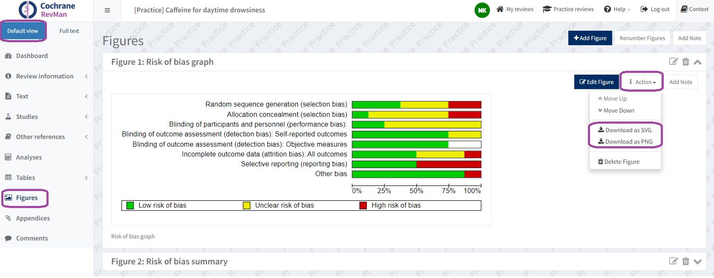Click the red High risk legend swatch
The height and width of the screenshot is (278, 714).
[363, 206]
